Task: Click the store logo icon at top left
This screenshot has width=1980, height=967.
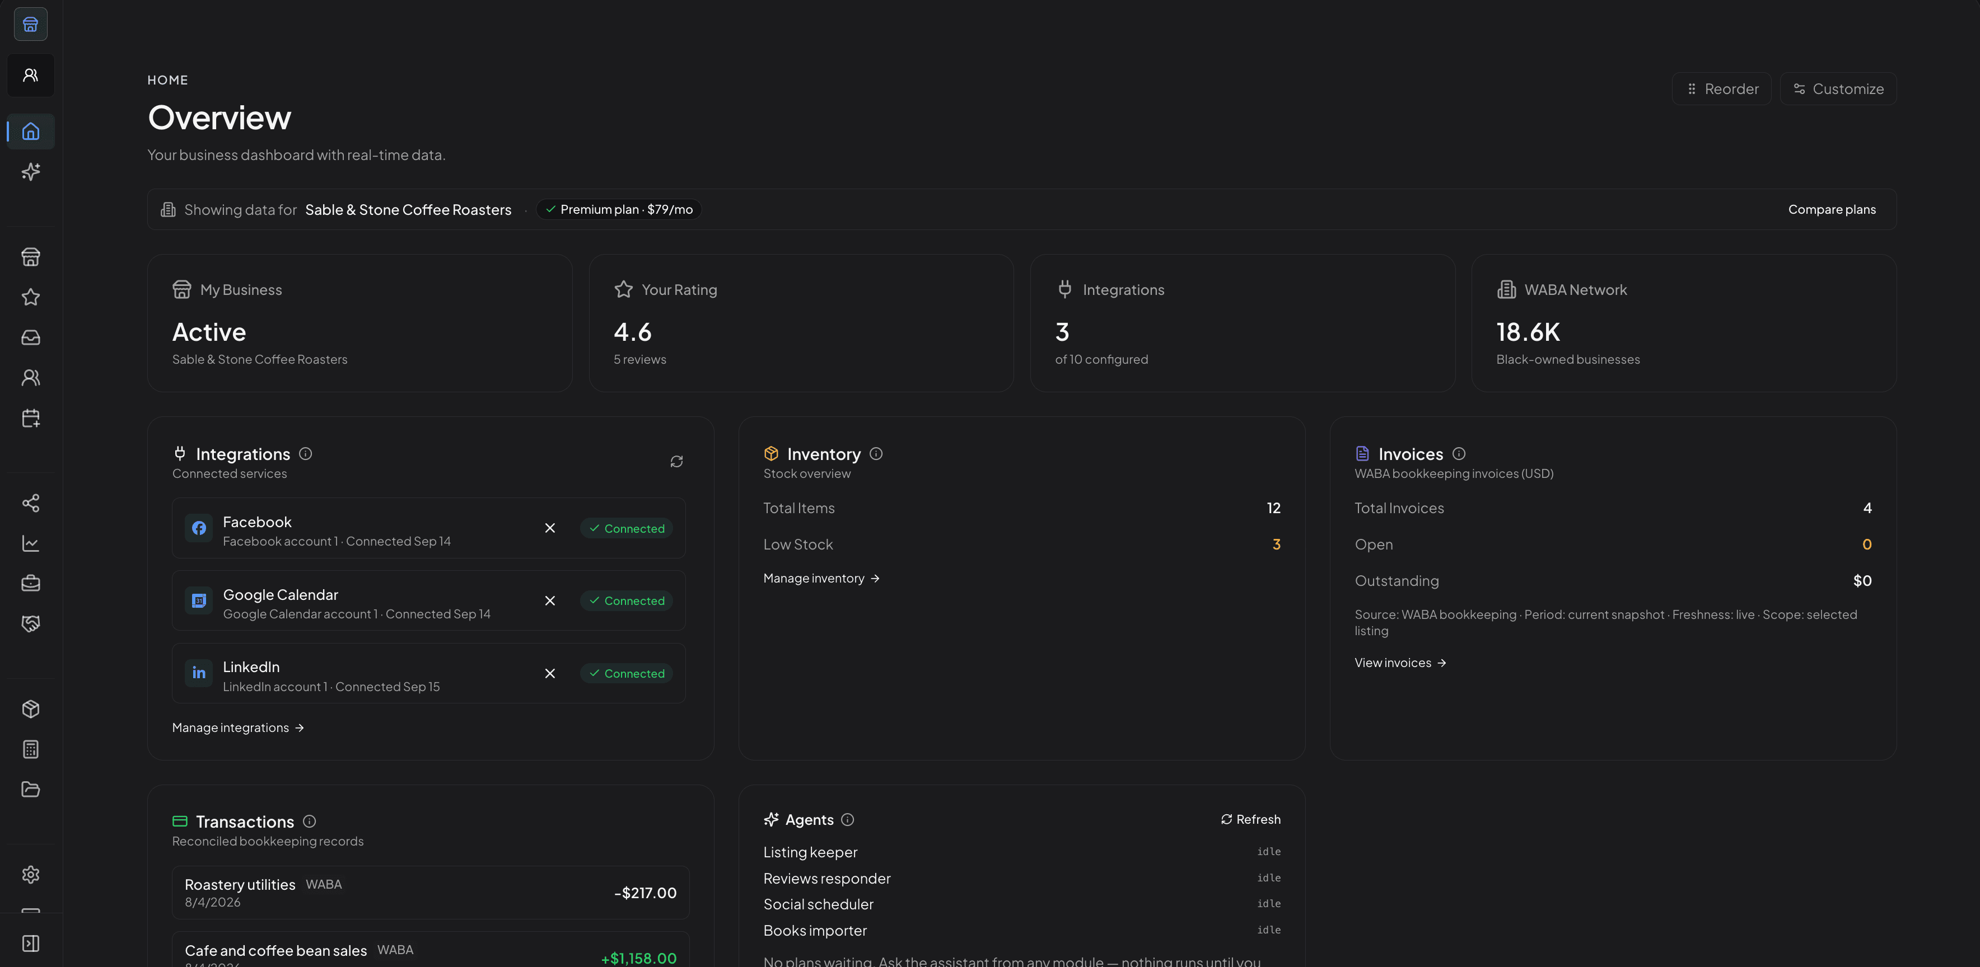Action: pos(31,25)
